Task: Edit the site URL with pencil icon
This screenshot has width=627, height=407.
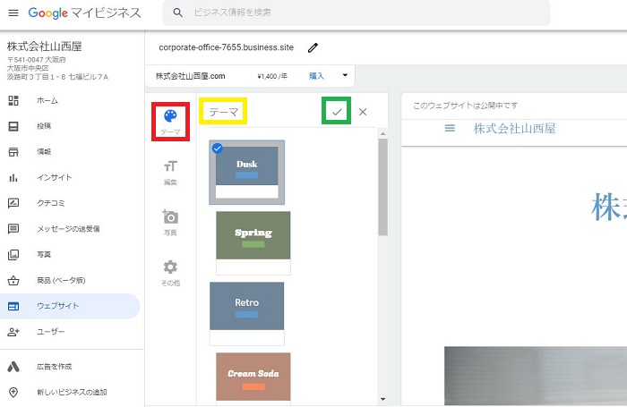Action: 313,48
